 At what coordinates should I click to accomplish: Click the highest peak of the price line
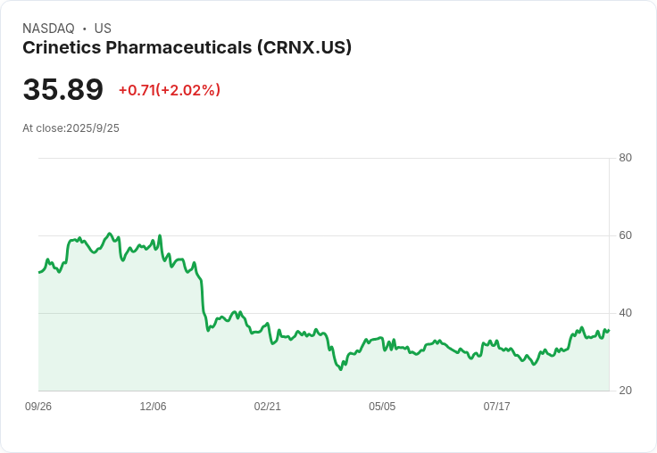click(x=110, y=234)
